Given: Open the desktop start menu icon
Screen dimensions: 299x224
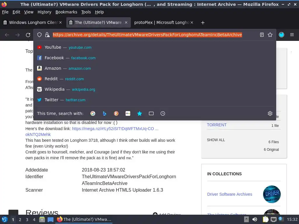Looking at the screenshot, I should (5, 219).
